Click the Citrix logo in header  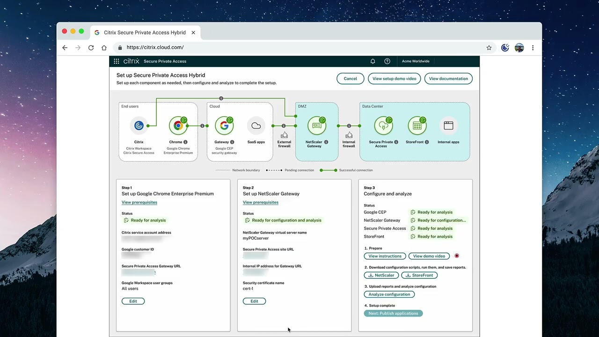click(x=131, y=61)
